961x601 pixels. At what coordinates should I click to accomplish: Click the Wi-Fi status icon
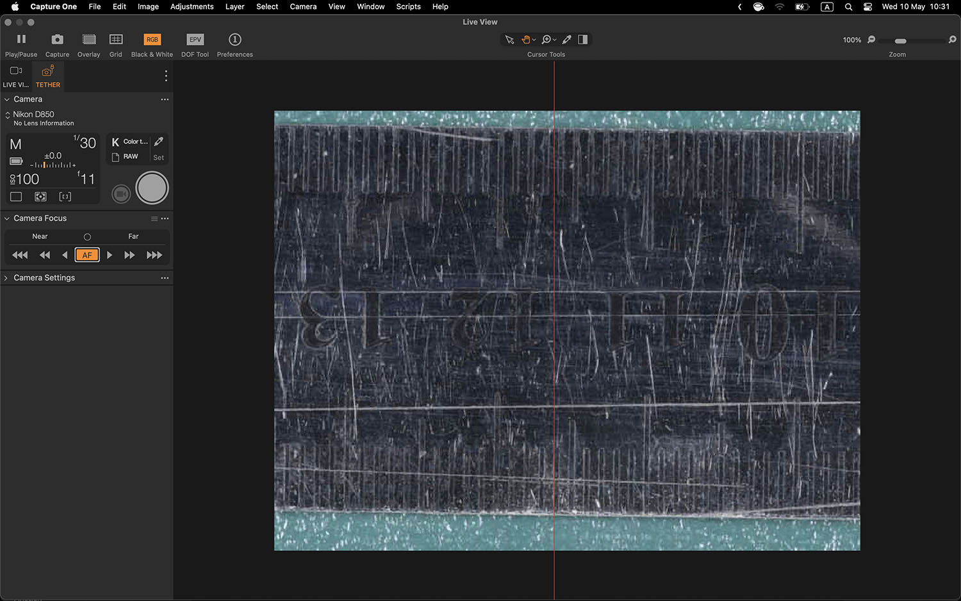[x=780, y=6]
